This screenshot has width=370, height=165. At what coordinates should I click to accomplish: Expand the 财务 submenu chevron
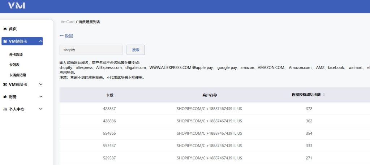tap(40, 97)
